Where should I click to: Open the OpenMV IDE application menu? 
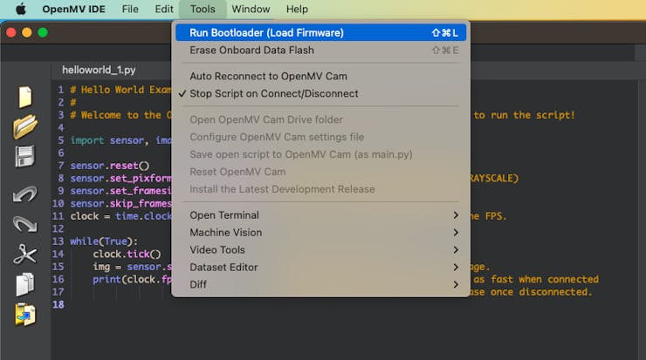point(73,9)
